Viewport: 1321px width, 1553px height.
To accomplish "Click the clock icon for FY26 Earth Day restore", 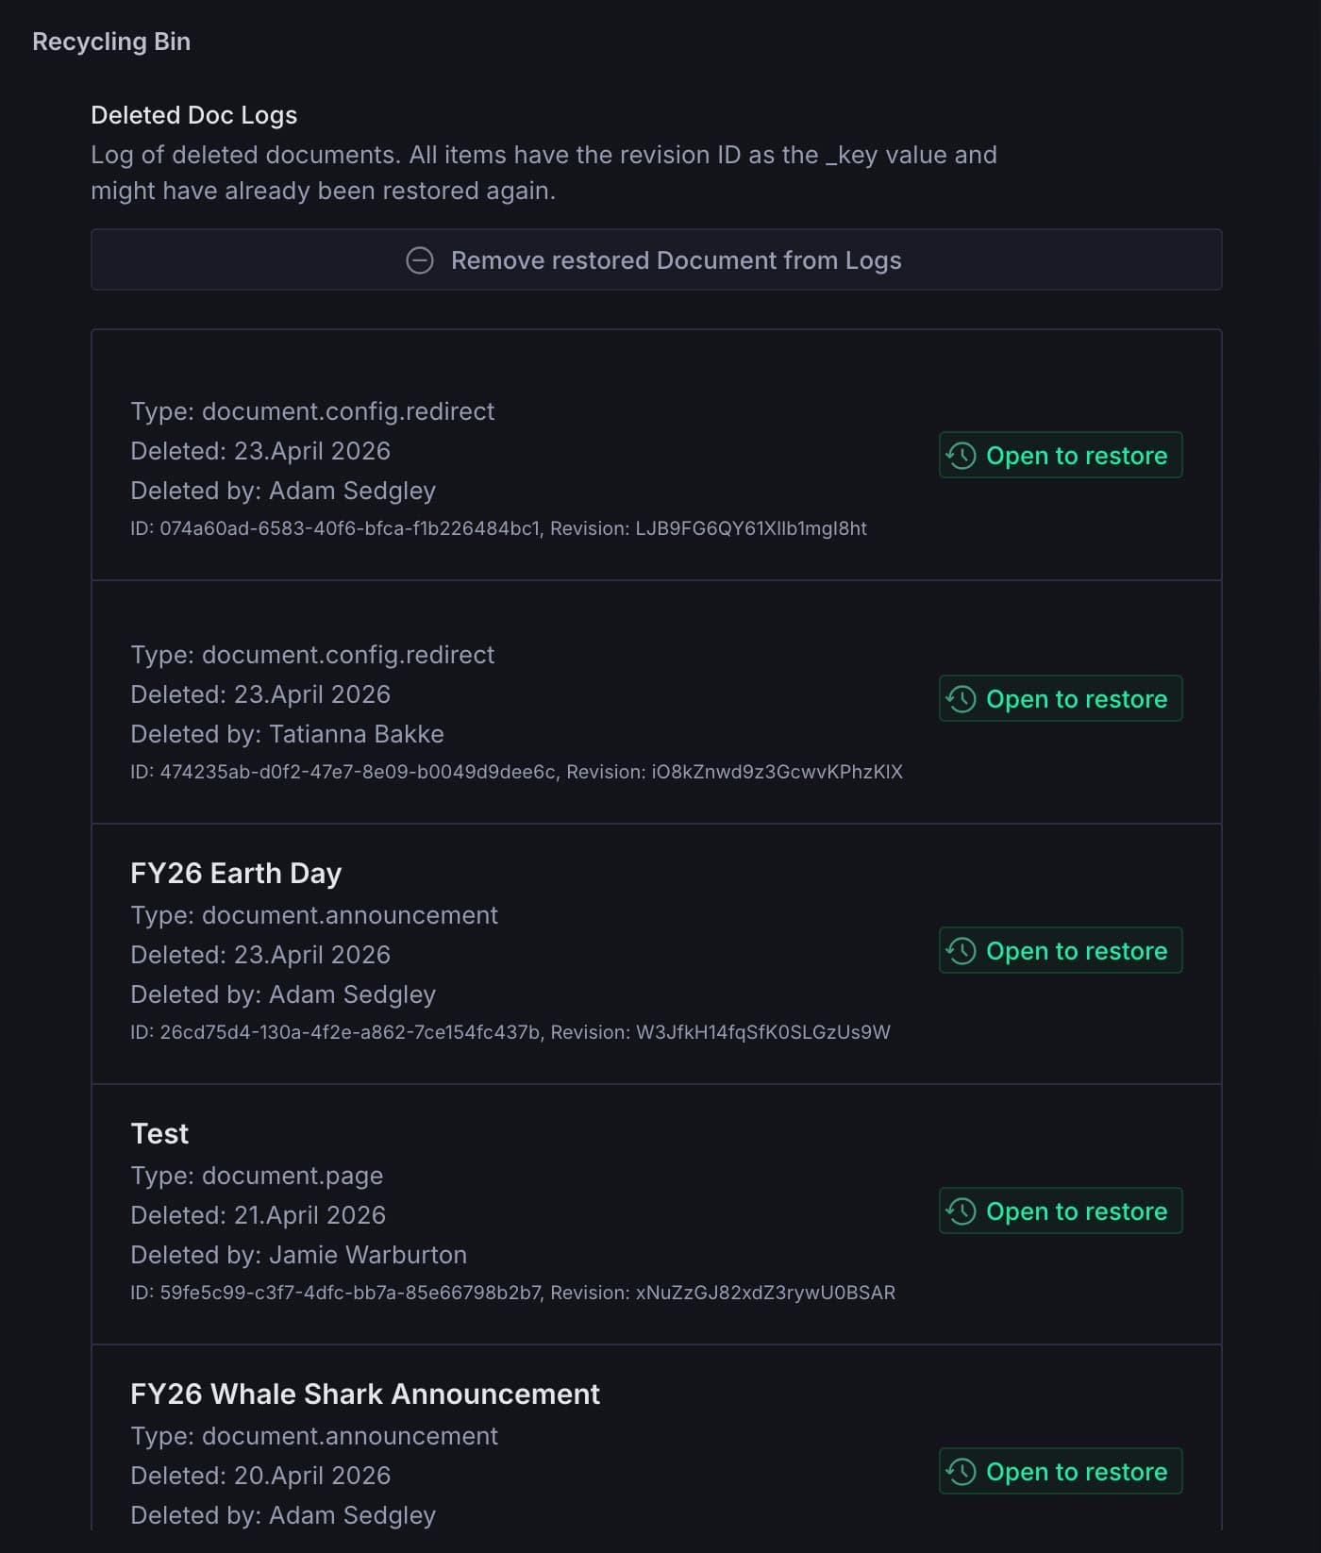I will point(960,950).
